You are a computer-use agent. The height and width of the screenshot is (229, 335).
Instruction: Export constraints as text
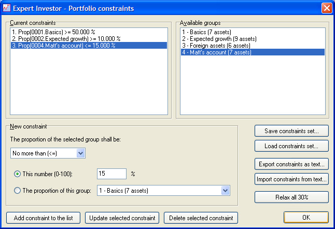click(x=291, y=164)
